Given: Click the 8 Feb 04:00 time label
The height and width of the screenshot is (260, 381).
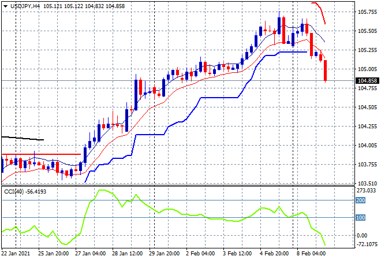Looking at the screenshot, I should pyautogui.click(x=311, y=254).
